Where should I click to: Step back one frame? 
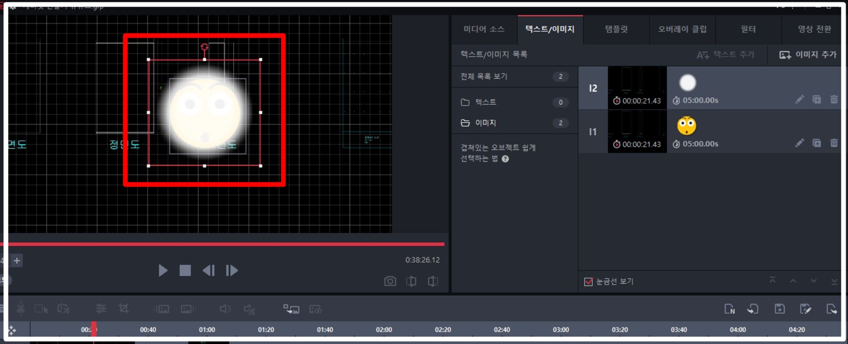[x=209, y=270]
